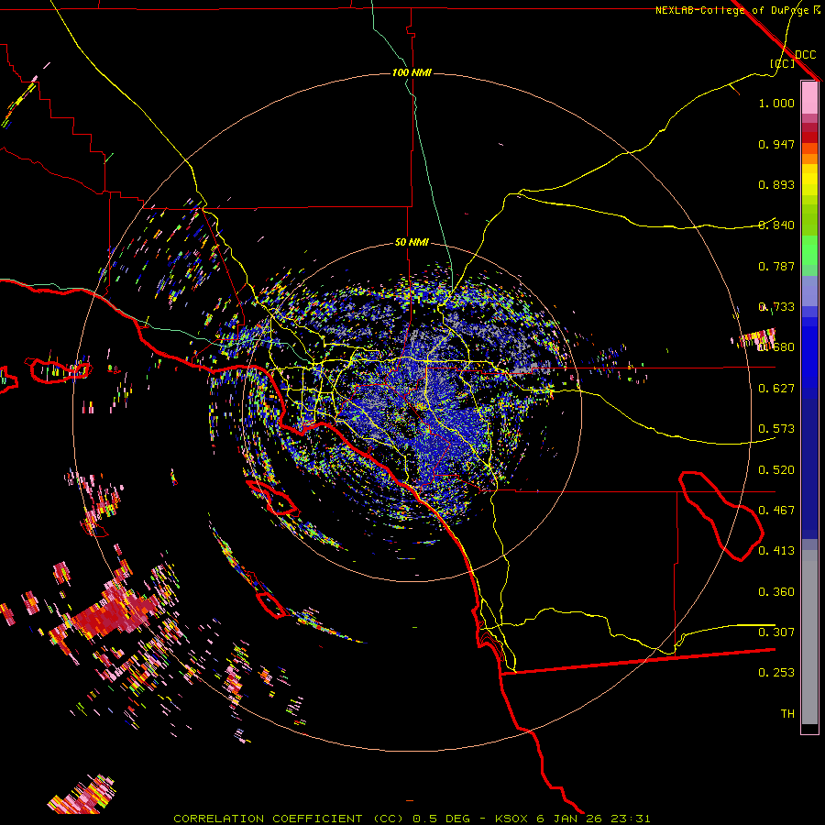Viewport: 825px width, 825px height.
Task: Click the TH threshold label in legend
Action: [x=787, y=714]
